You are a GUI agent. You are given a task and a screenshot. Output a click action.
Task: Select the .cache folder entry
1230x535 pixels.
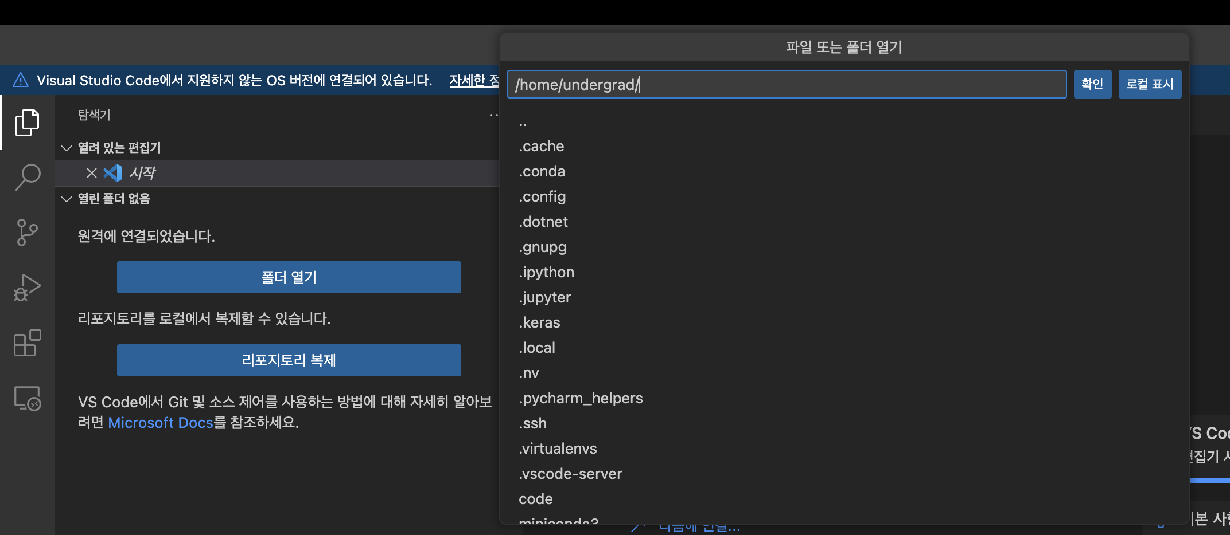[844, 147]
